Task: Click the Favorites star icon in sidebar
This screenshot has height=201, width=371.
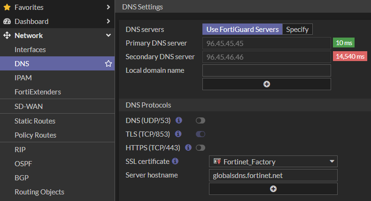Action: click(7, 7)
